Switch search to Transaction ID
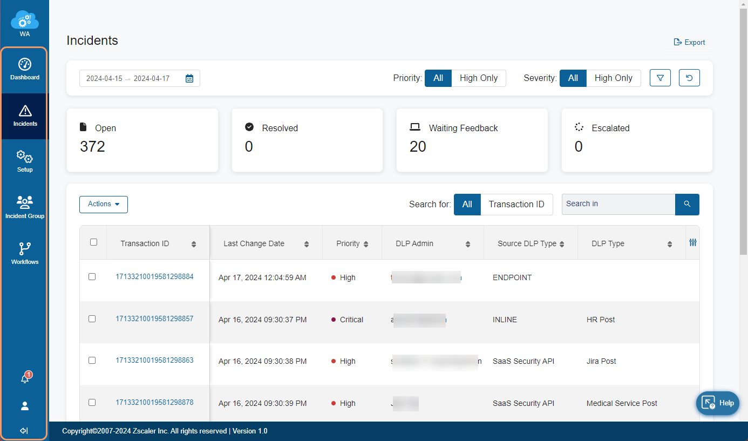This screenshot has width=748, height=441. [516, 205]
